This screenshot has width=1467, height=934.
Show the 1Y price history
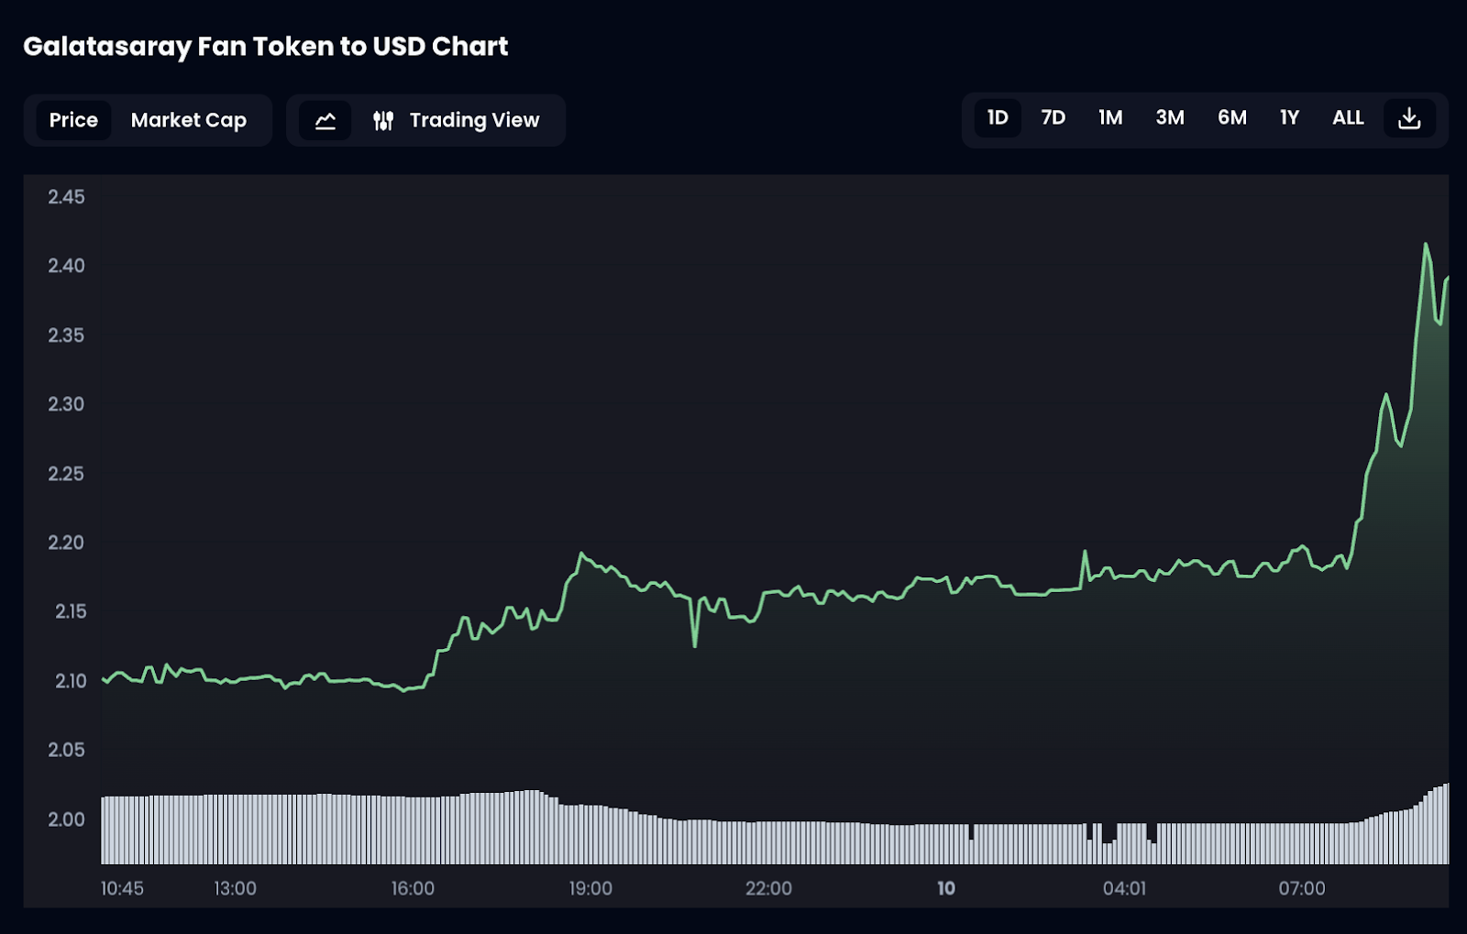click(x=1290, y=118)
